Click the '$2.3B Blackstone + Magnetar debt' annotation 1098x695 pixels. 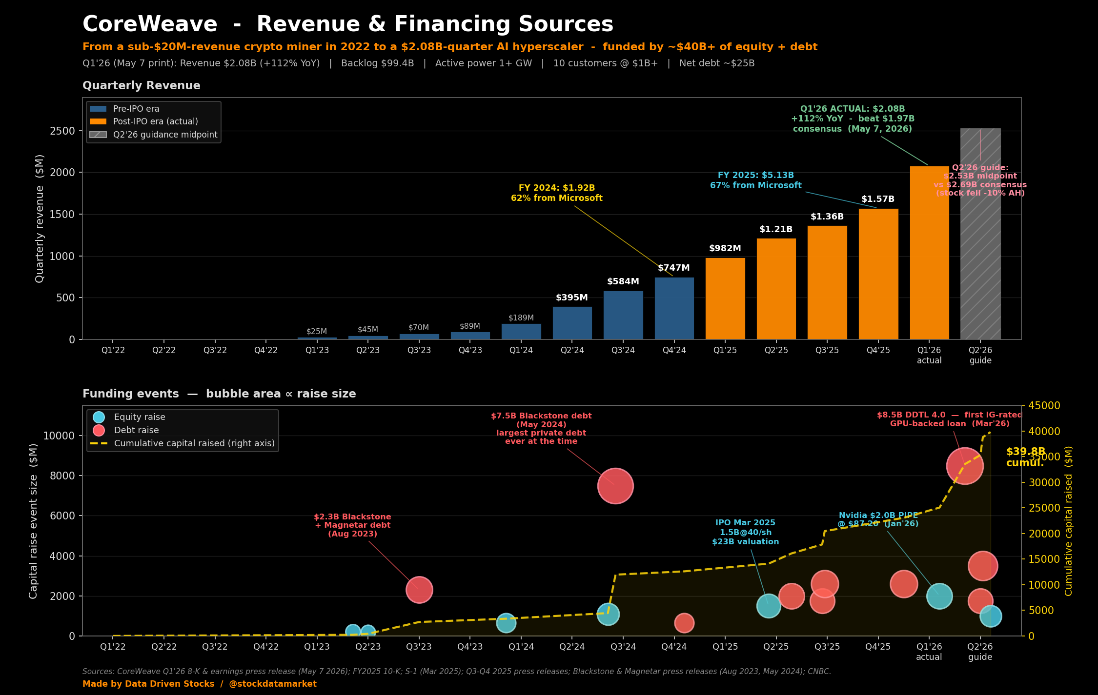[353, 525]
